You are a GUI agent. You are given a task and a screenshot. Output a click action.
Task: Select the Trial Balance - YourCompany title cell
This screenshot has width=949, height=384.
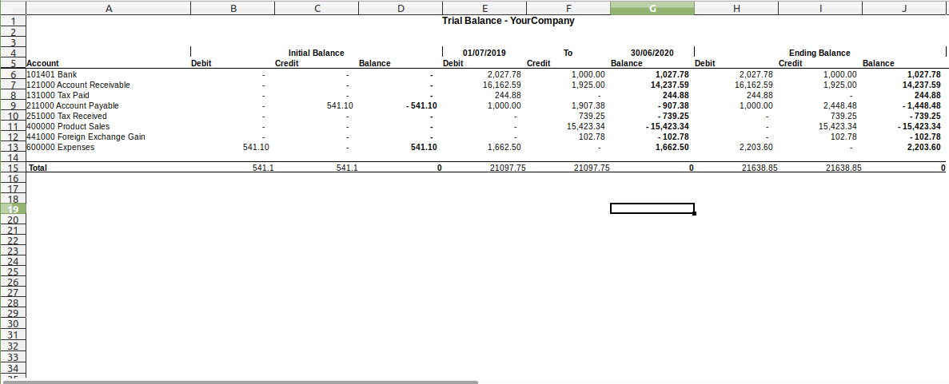508,21
